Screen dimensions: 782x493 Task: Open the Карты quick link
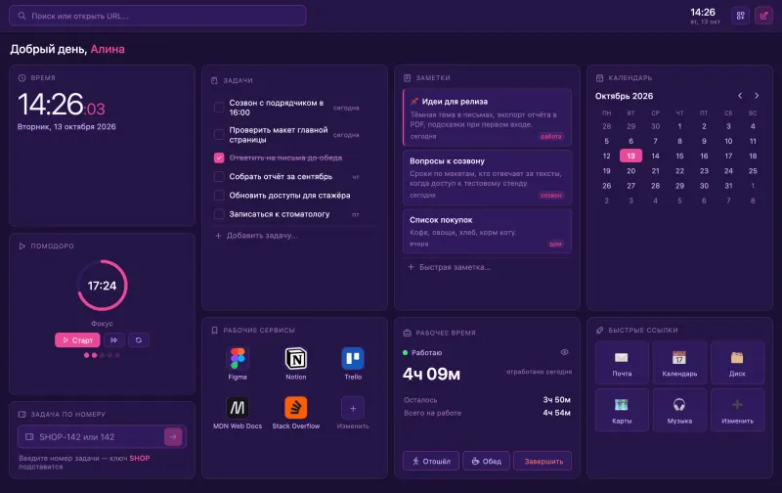pyautogui.click(x=622, y=410)
